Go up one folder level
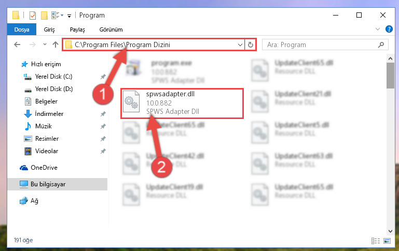Viewport: 399px width, 251px height. [x=55, y=45]
